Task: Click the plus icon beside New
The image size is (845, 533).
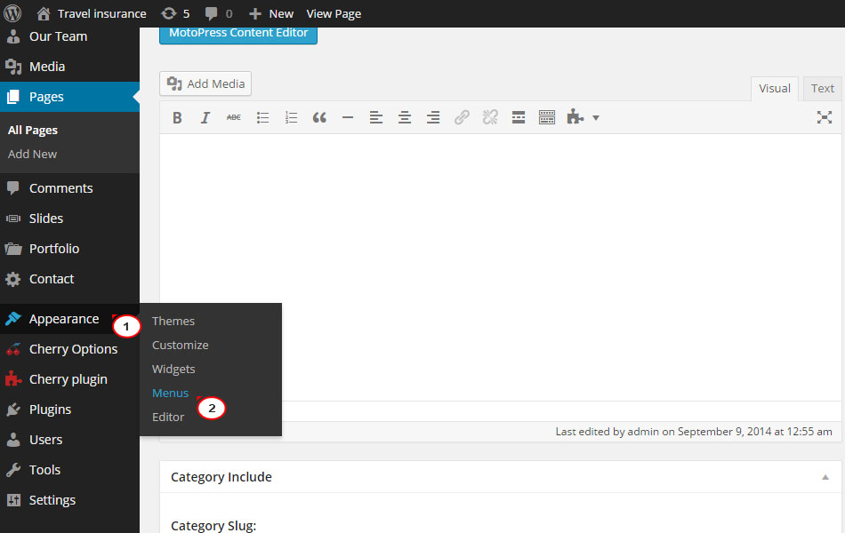Action: coord(255,13)
